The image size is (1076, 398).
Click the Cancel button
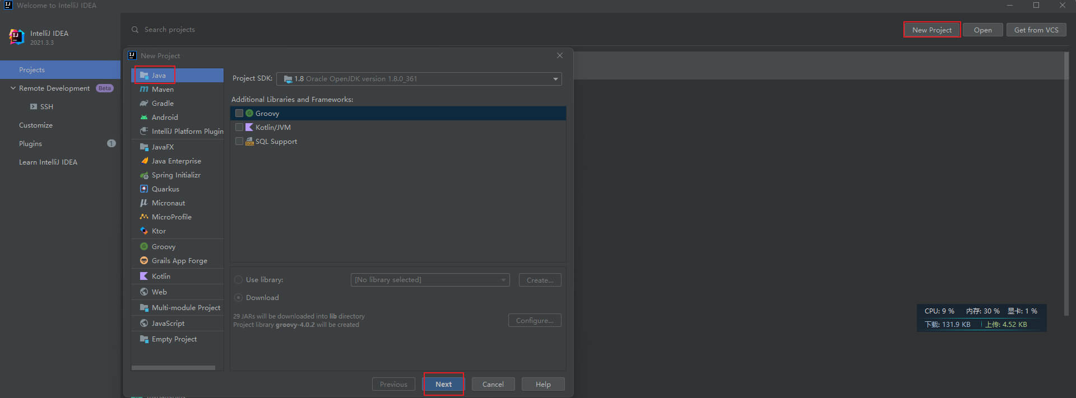[x=493, y=385]
